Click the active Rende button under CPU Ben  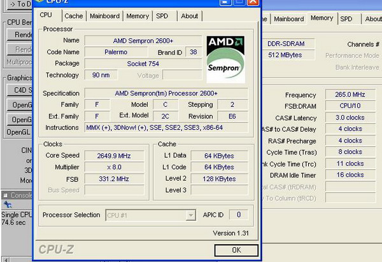point(20,35)
